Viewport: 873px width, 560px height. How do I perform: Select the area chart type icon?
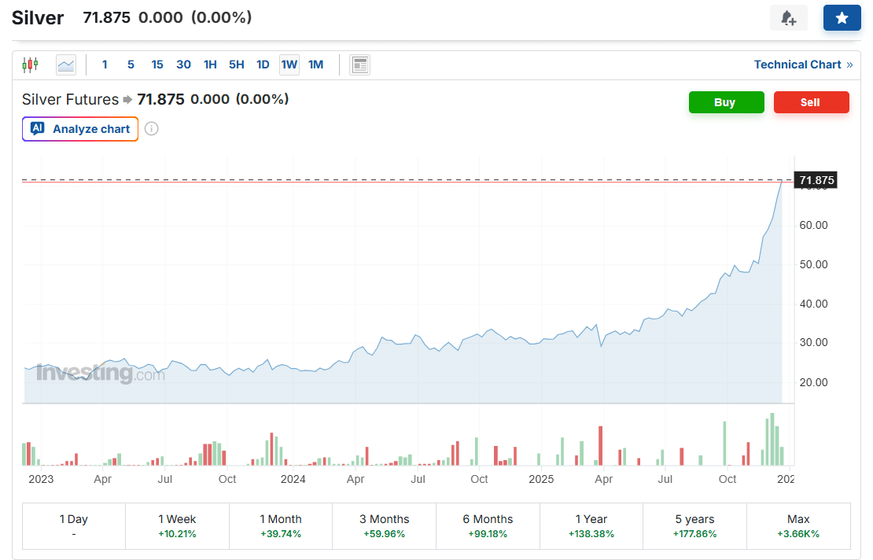(66, 65)
